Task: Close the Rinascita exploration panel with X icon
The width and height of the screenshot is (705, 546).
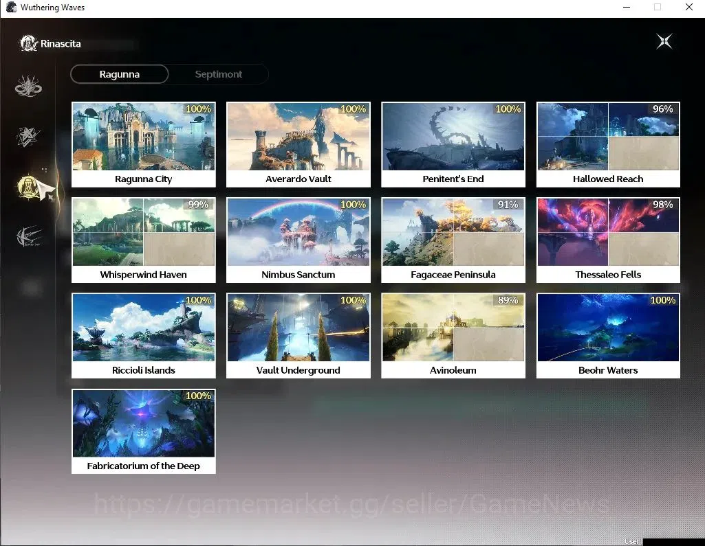Action: [664, 41]
